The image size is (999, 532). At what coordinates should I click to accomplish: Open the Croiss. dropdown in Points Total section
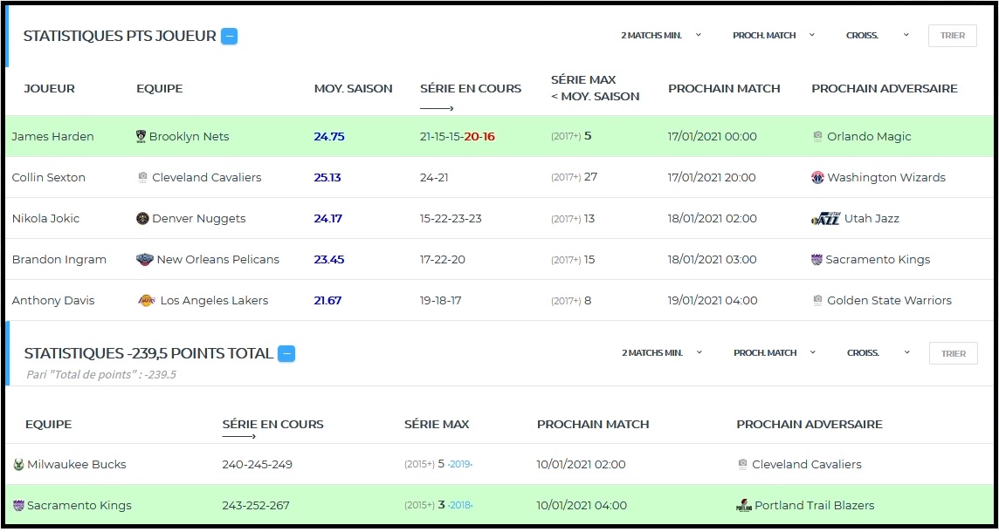click(x=878, y=353)
